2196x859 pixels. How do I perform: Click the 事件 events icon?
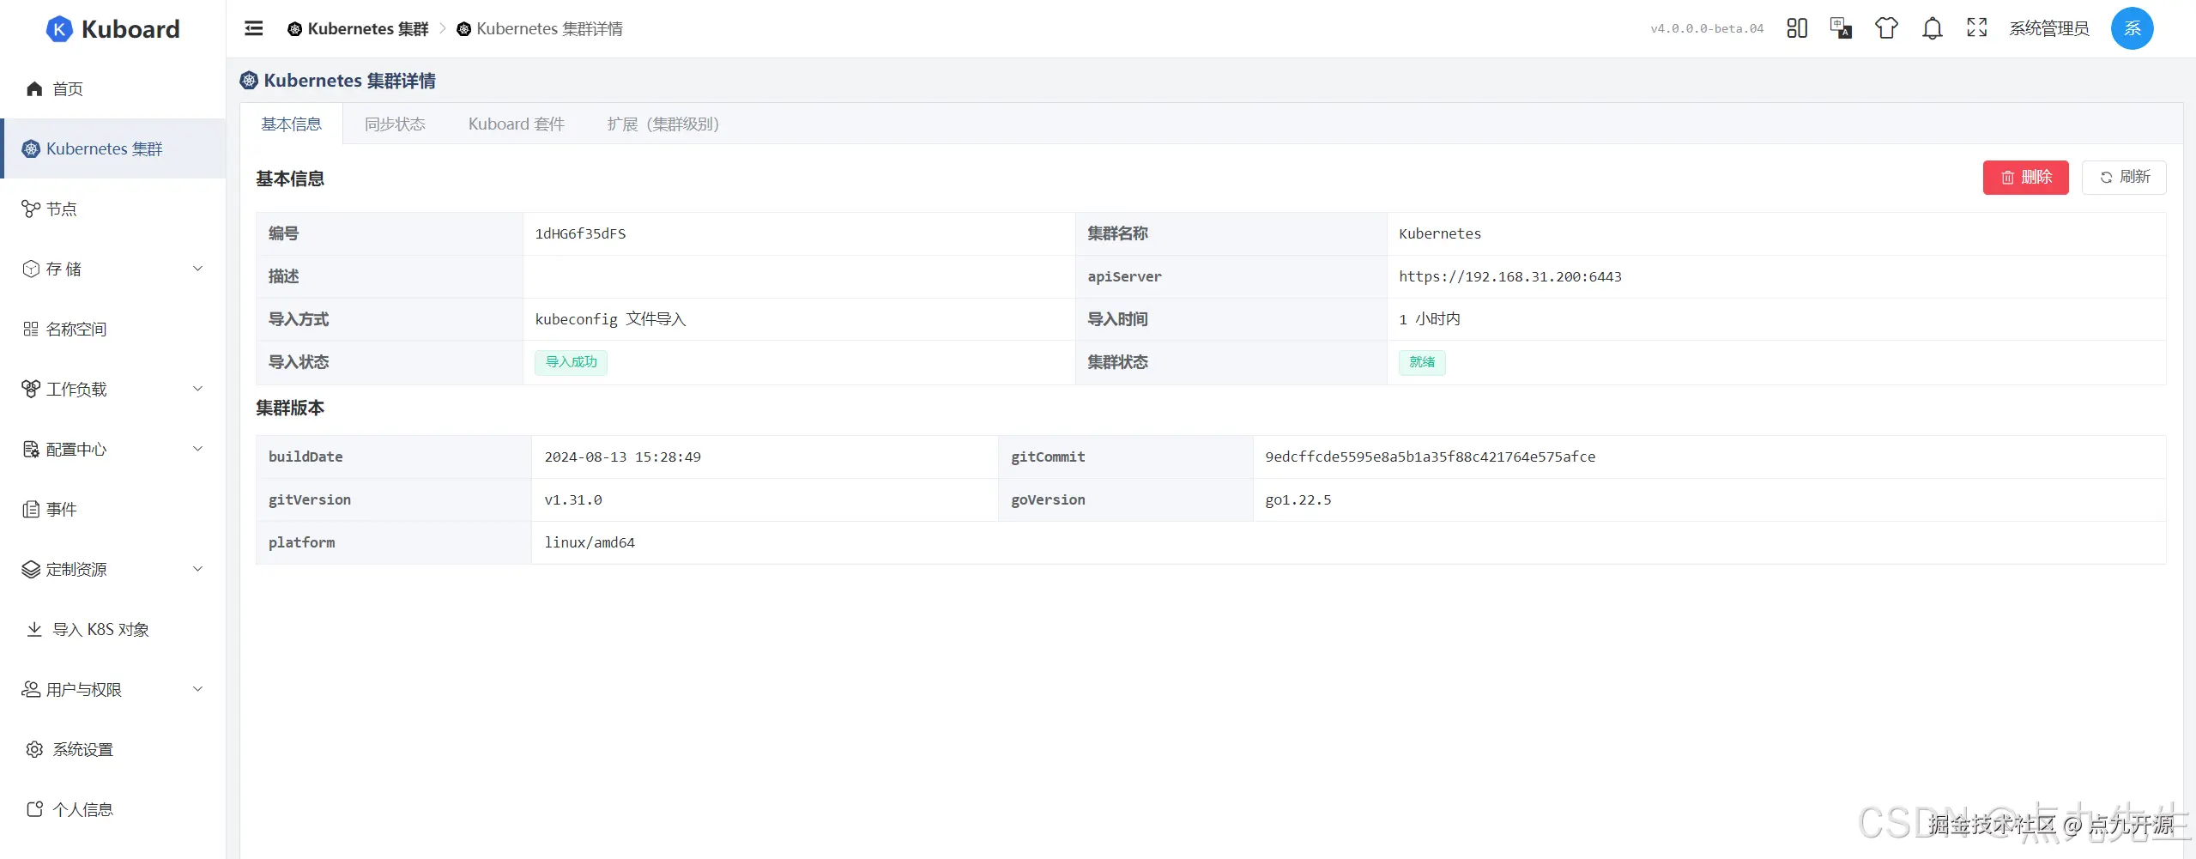(x=31, y=509)
